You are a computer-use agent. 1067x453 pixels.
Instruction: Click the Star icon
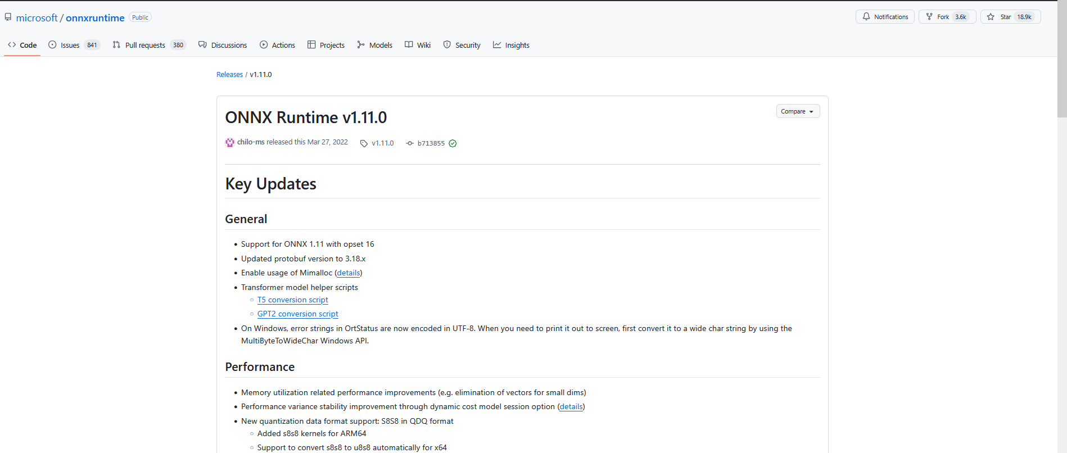pyautogui.click(x=991, y=17)
